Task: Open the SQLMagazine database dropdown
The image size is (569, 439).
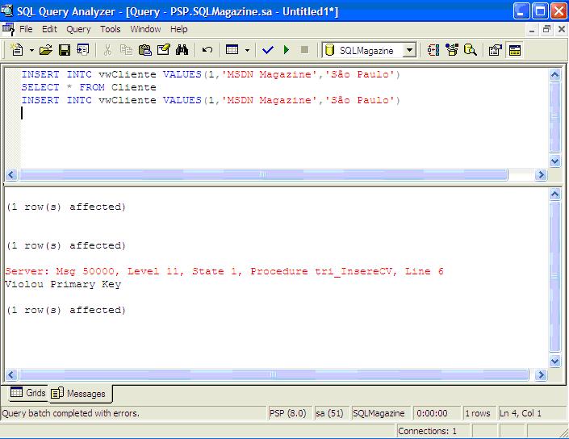Action: tap(409, 50)
